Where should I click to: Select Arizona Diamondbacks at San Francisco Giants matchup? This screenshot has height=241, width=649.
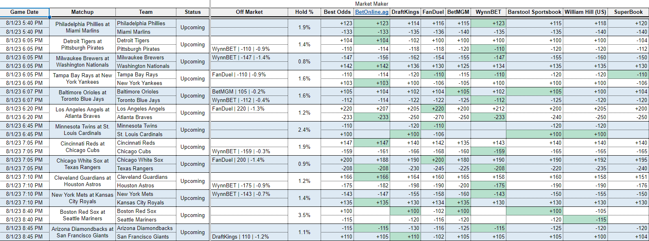coord(82,232)
